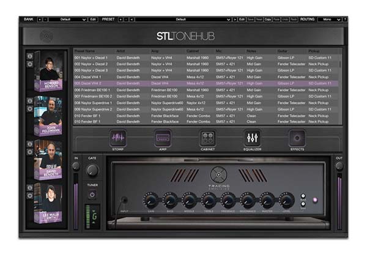
Task: Click info icon for Lee Malia pack
Action: 30,188
